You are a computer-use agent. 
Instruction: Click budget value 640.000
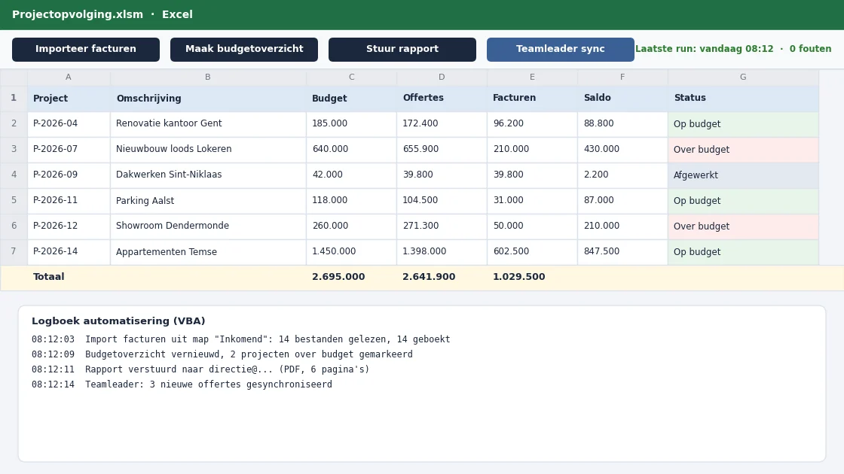click(x=351, y=149)
